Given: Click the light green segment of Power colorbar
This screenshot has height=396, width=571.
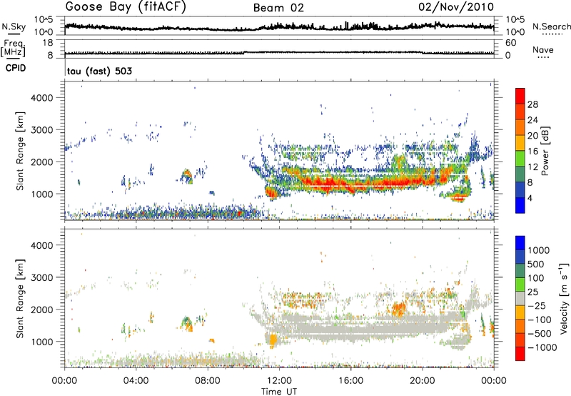Looking at the screenshot, I should click(x=520, y=159).
